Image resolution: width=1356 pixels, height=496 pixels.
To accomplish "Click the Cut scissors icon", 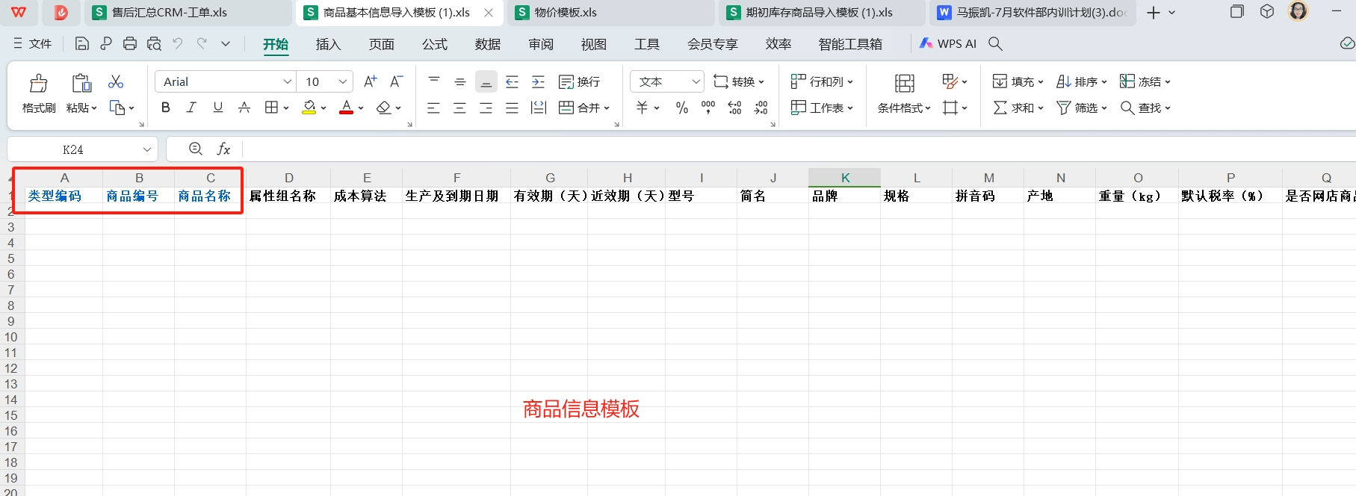I will coord(116,81).
